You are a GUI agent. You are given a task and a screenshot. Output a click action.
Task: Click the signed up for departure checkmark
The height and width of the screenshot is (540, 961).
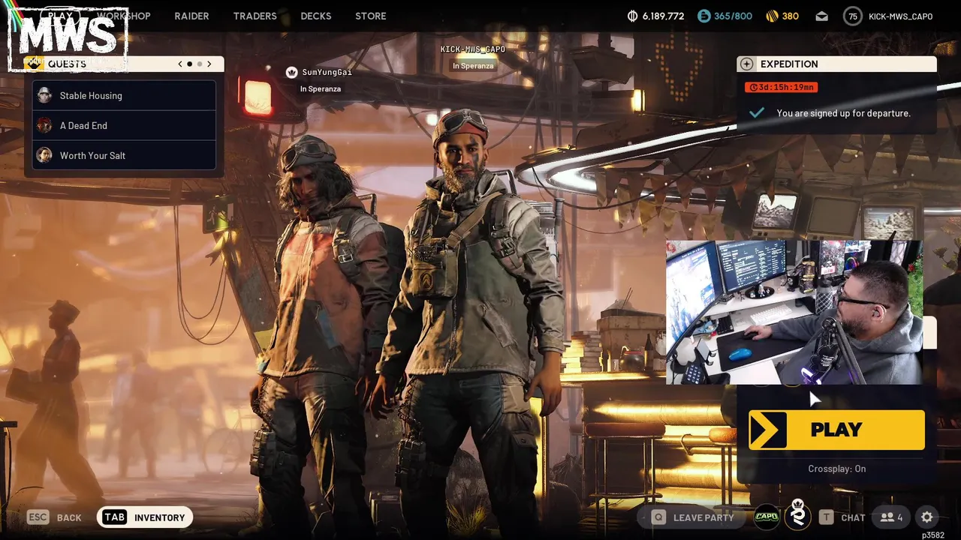click(757, 112)
